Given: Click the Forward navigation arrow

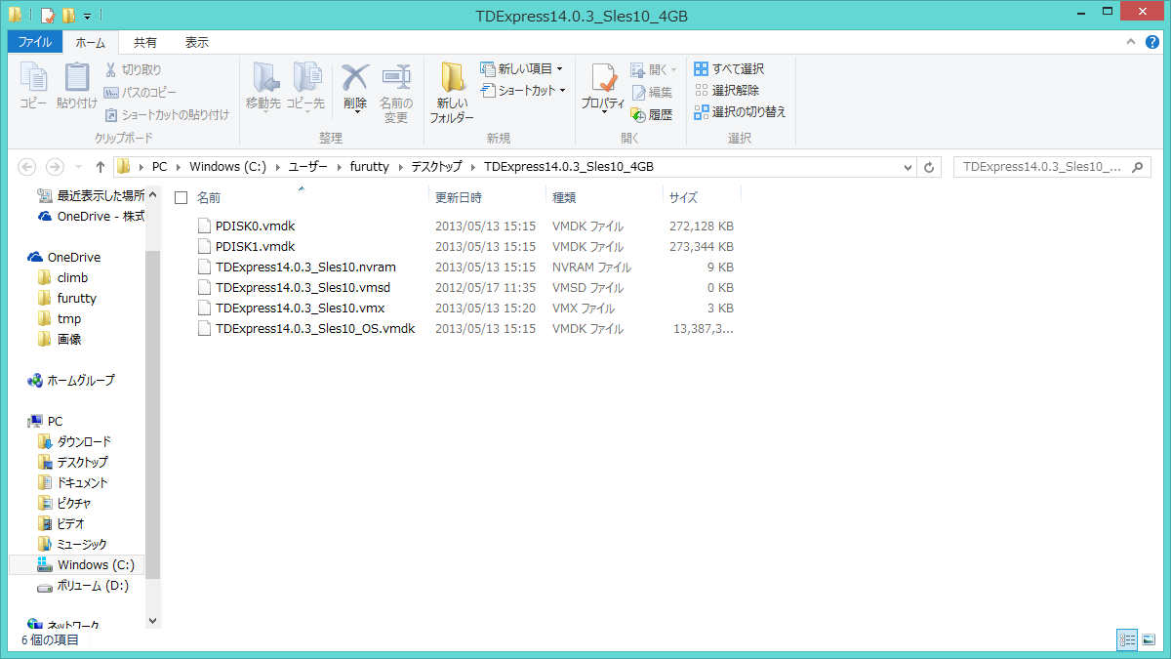Looking at the screenshot, I should coord(55,167).
